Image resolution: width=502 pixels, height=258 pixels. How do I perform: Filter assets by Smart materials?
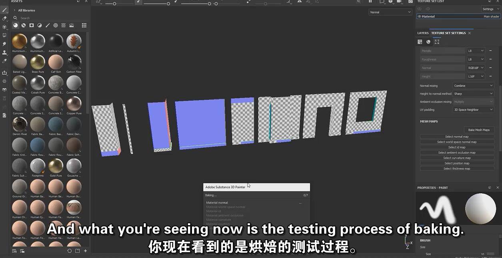pos(24,25)
